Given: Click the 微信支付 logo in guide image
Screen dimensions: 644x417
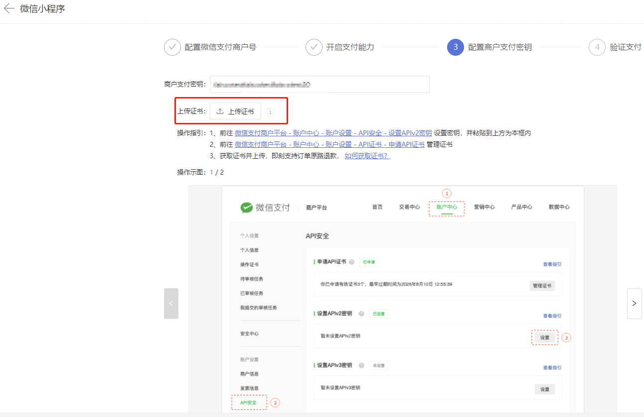Looking at the screenshot, I should 265,208.
